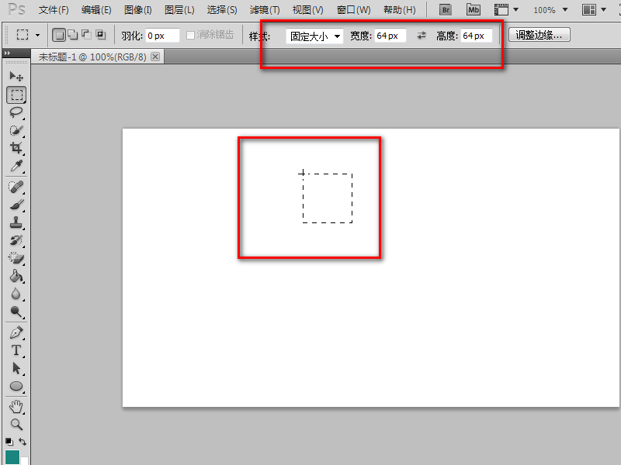
Task: Select the Lasso tool
Action: pos(16,112)
